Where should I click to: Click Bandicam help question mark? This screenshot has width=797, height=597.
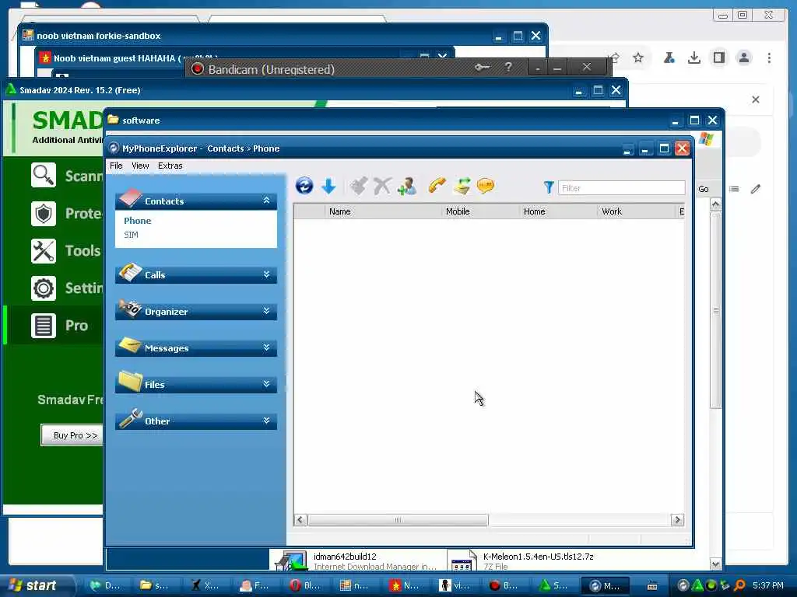point(508,67)
